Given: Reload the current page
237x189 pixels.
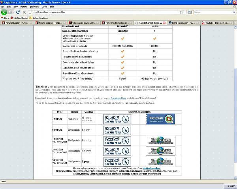Looking at the screenshot, I should (x=18, y=12).
